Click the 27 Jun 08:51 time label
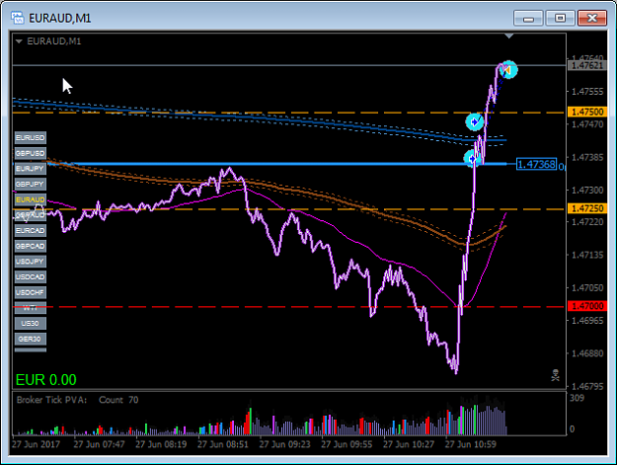The image size is (617, 465). tap(223, 444)
